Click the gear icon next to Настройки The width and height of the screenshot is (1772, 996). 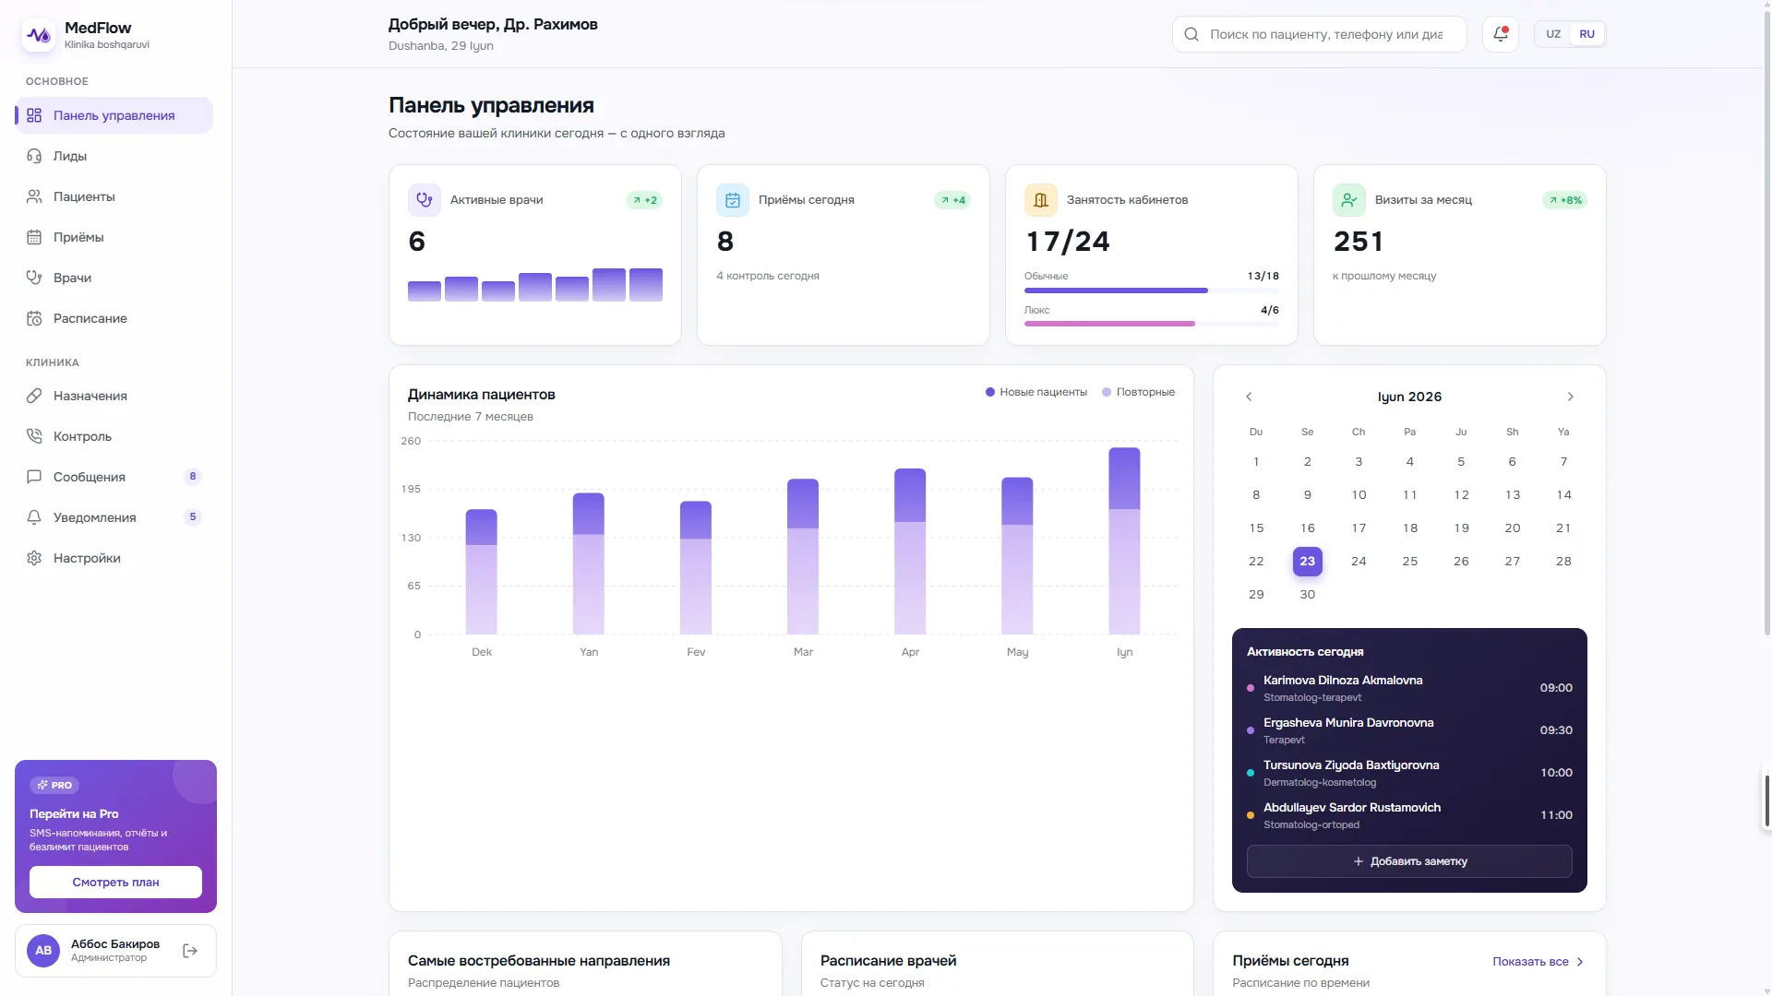34,558
